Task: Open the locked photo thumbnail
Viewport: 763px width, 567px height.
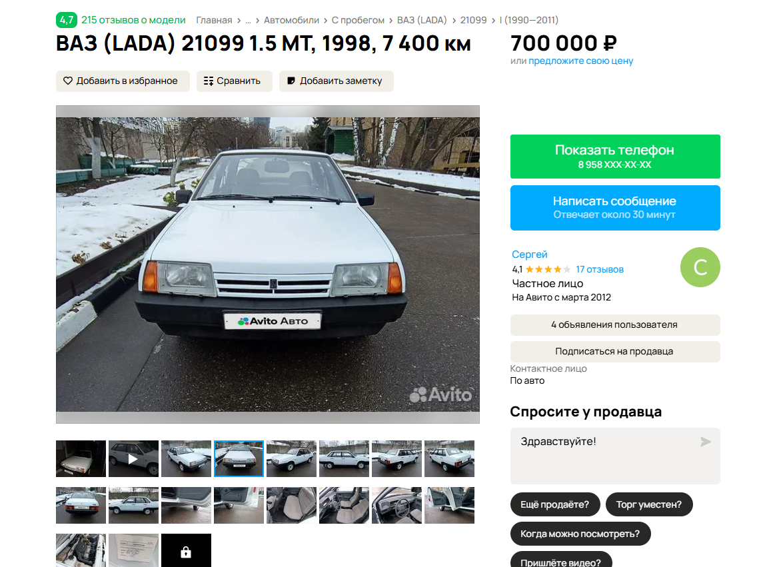Action: tap(186, 550)
